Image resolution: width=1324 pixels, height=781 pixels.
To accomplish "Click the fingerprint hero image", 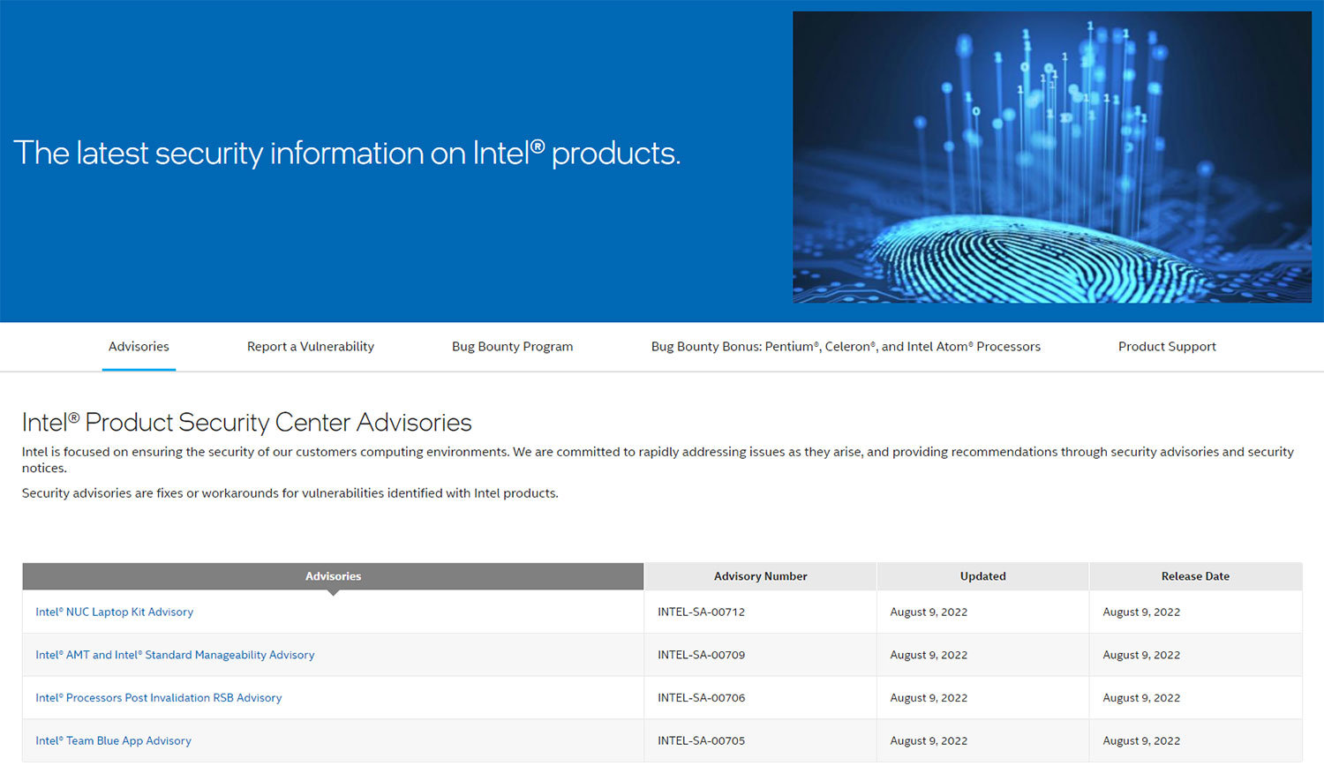I will [1051, 157].
